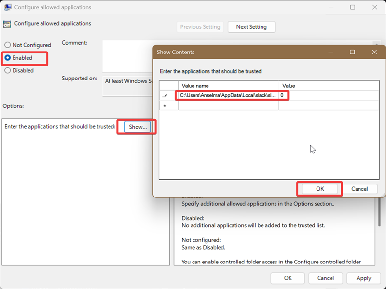The height and width of the screenshot is (289, 386).
Task: Maximize the Configure allowed applications window
Action: pos(353,7)
